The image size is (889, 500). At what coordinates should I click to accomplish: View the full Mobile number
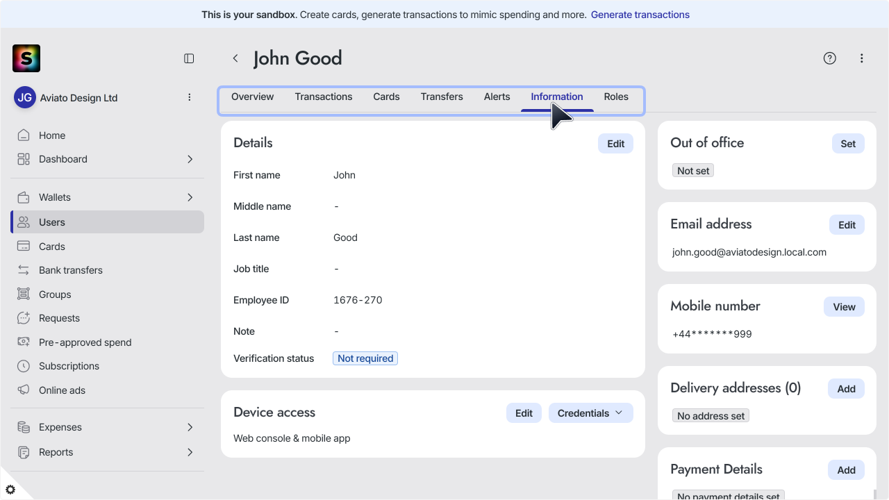coord(845,307)
